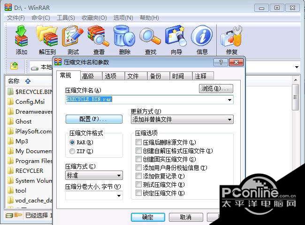Select the Program Files folder row
This screenshot has width=305, height=225.
[30, 161]
